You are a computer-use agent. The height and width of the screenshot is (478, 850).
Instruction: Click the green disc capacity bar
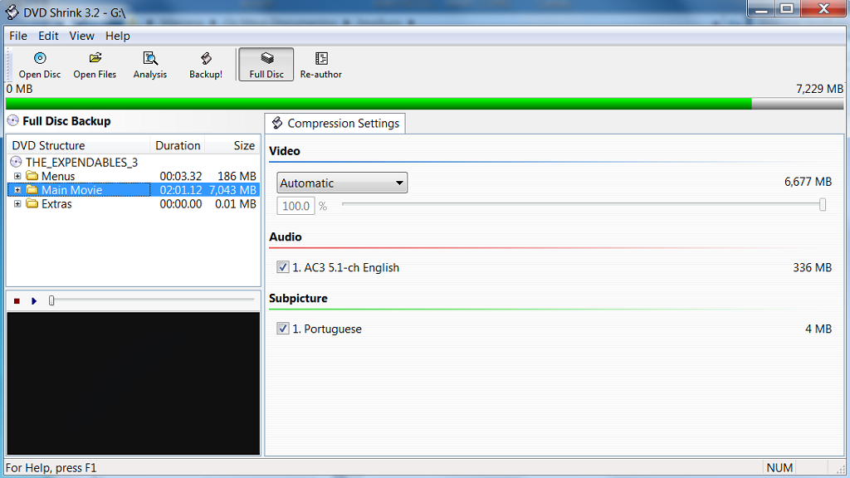[379, 104]
